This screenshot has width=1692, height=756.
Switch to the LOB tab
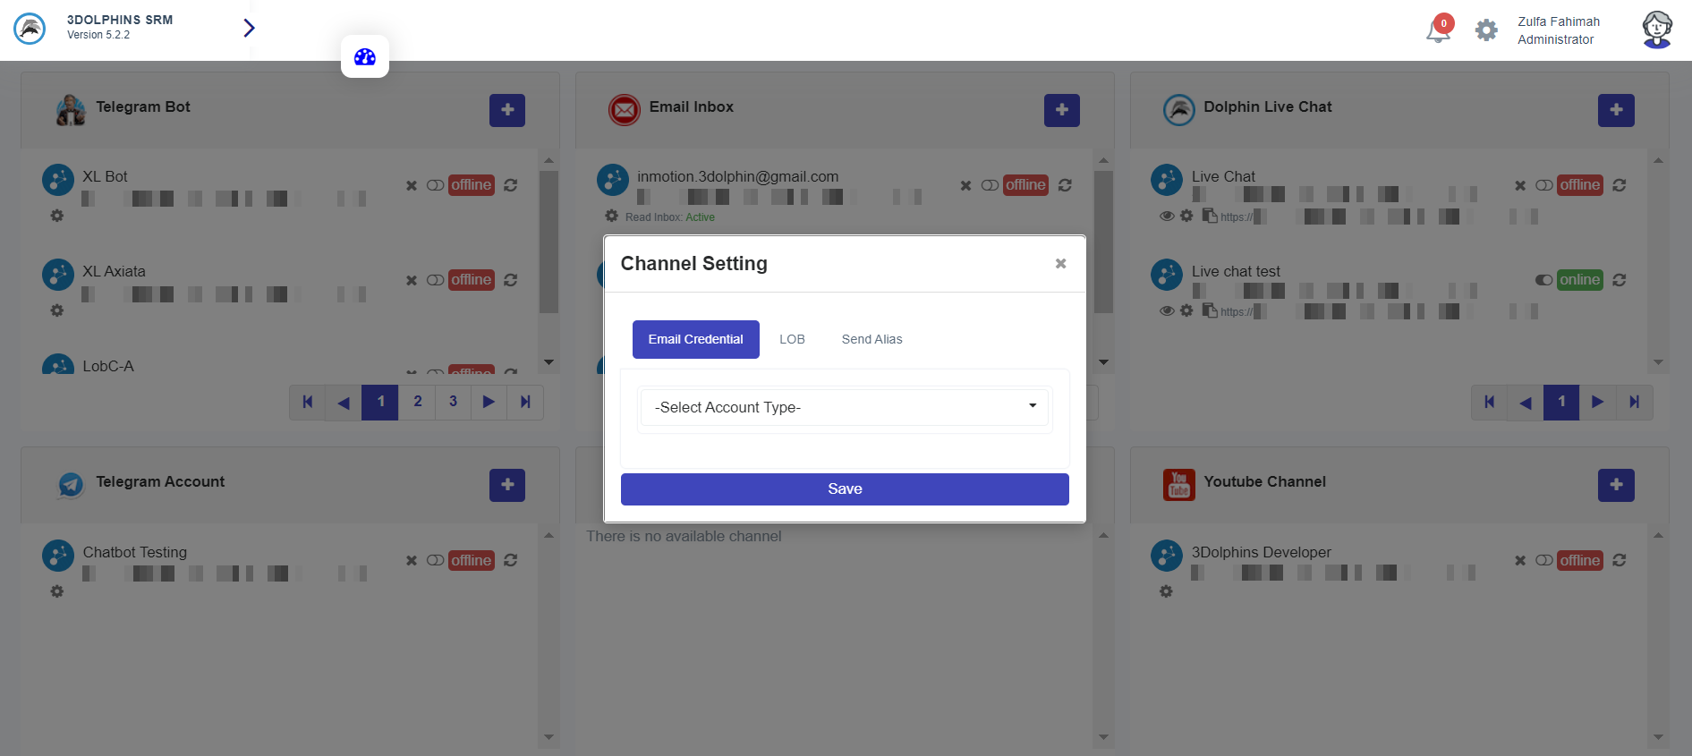pyautogui.click(x=792, y=339)
